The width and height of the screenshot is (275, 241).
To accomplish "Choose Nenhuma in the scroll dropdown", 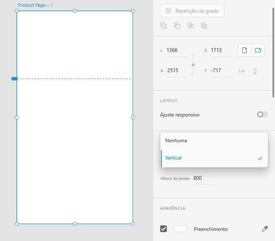I will pyautogui.click(x=214, y=141).
